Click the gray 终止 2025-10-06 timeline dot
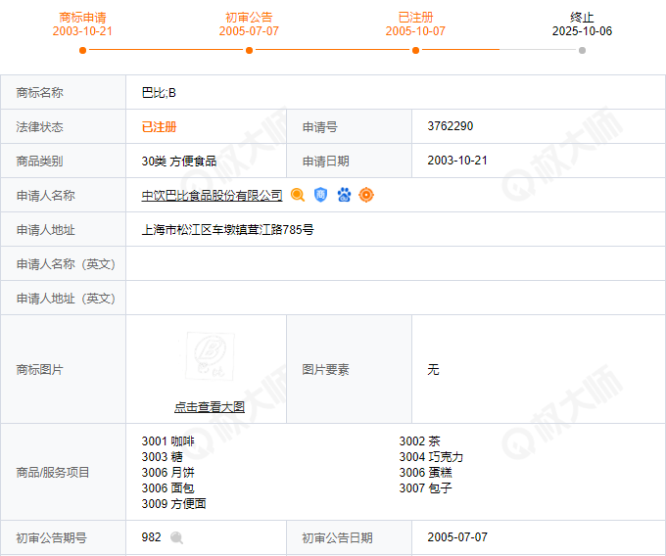Image resolution: width=666 pixels, height=556 pixels. [x=583, y=51]
